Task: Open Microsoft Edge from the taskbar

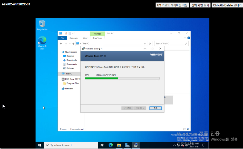Action: [111, 145]
